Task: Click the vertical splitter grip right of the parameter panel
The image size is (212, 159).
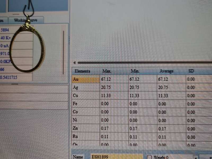Action: pos(69,40)
